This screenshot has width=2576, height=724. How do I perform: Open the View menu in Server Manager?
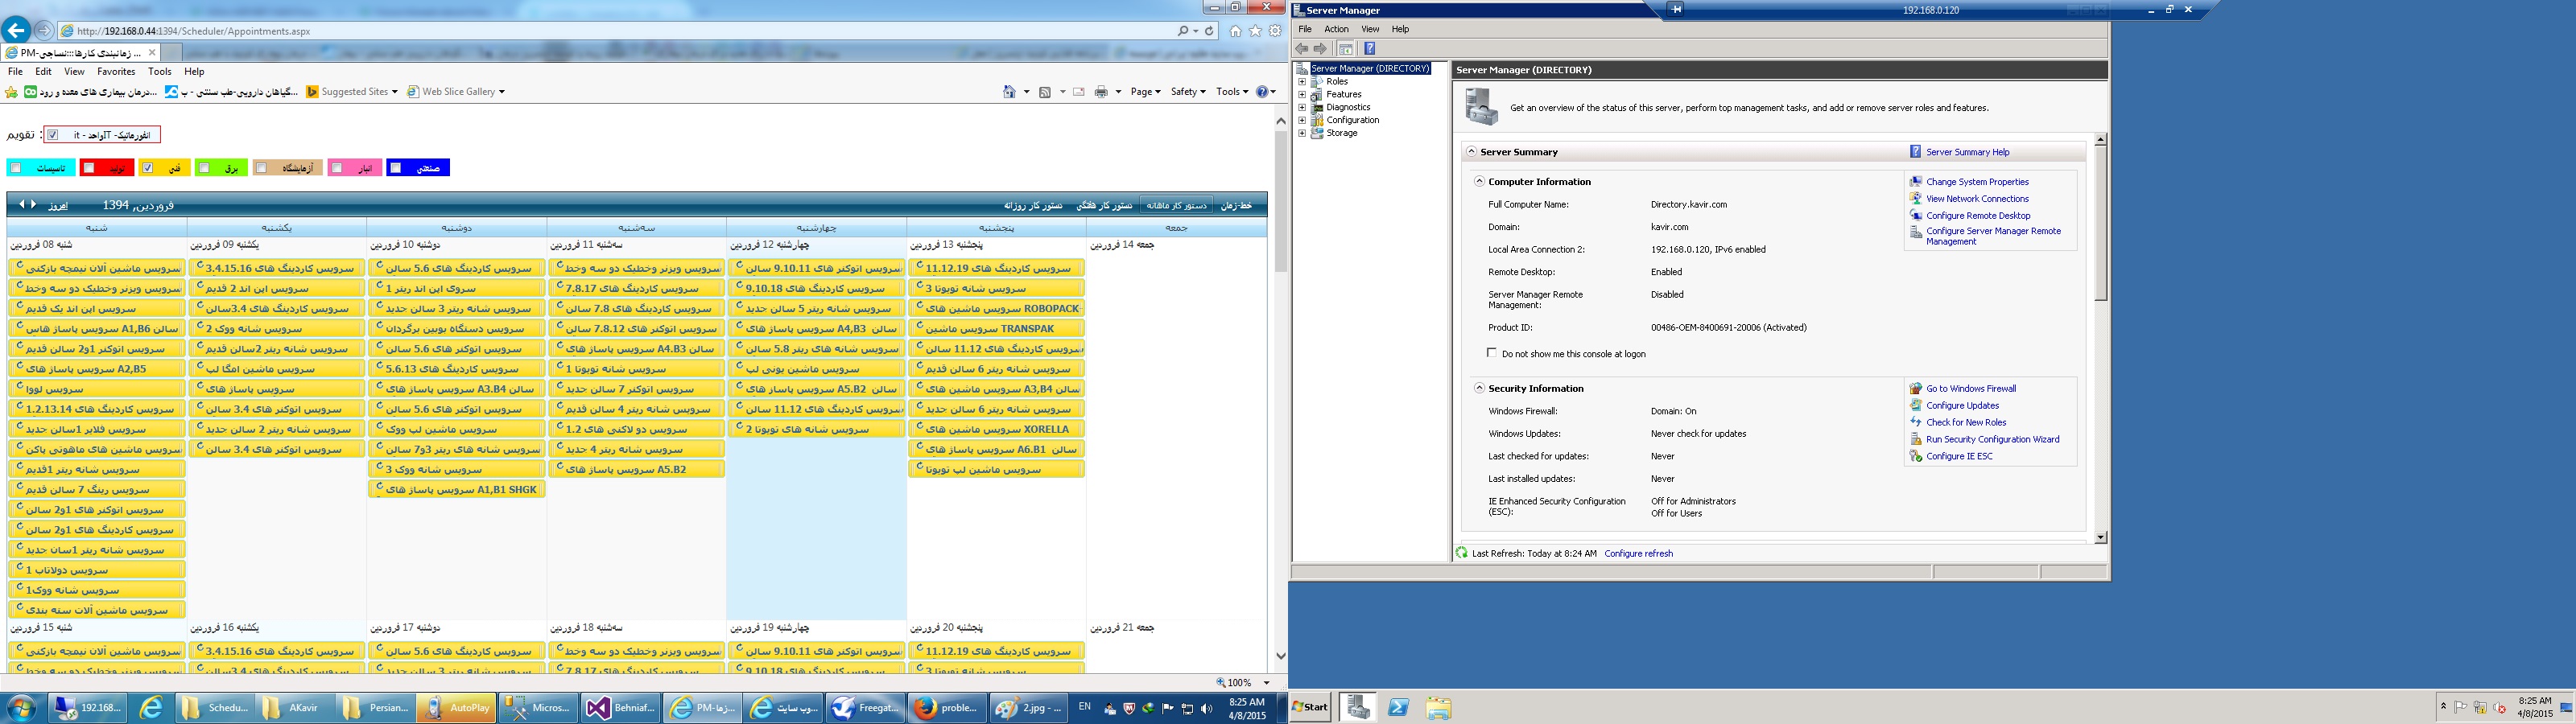point(1370,29)
